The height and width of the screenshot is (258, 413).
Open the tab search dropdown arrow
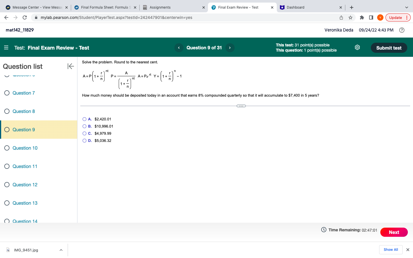coord(406,7)
